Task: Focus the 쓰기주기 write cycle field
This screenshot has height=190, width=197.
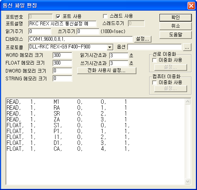Action: (x=88, y=31)
